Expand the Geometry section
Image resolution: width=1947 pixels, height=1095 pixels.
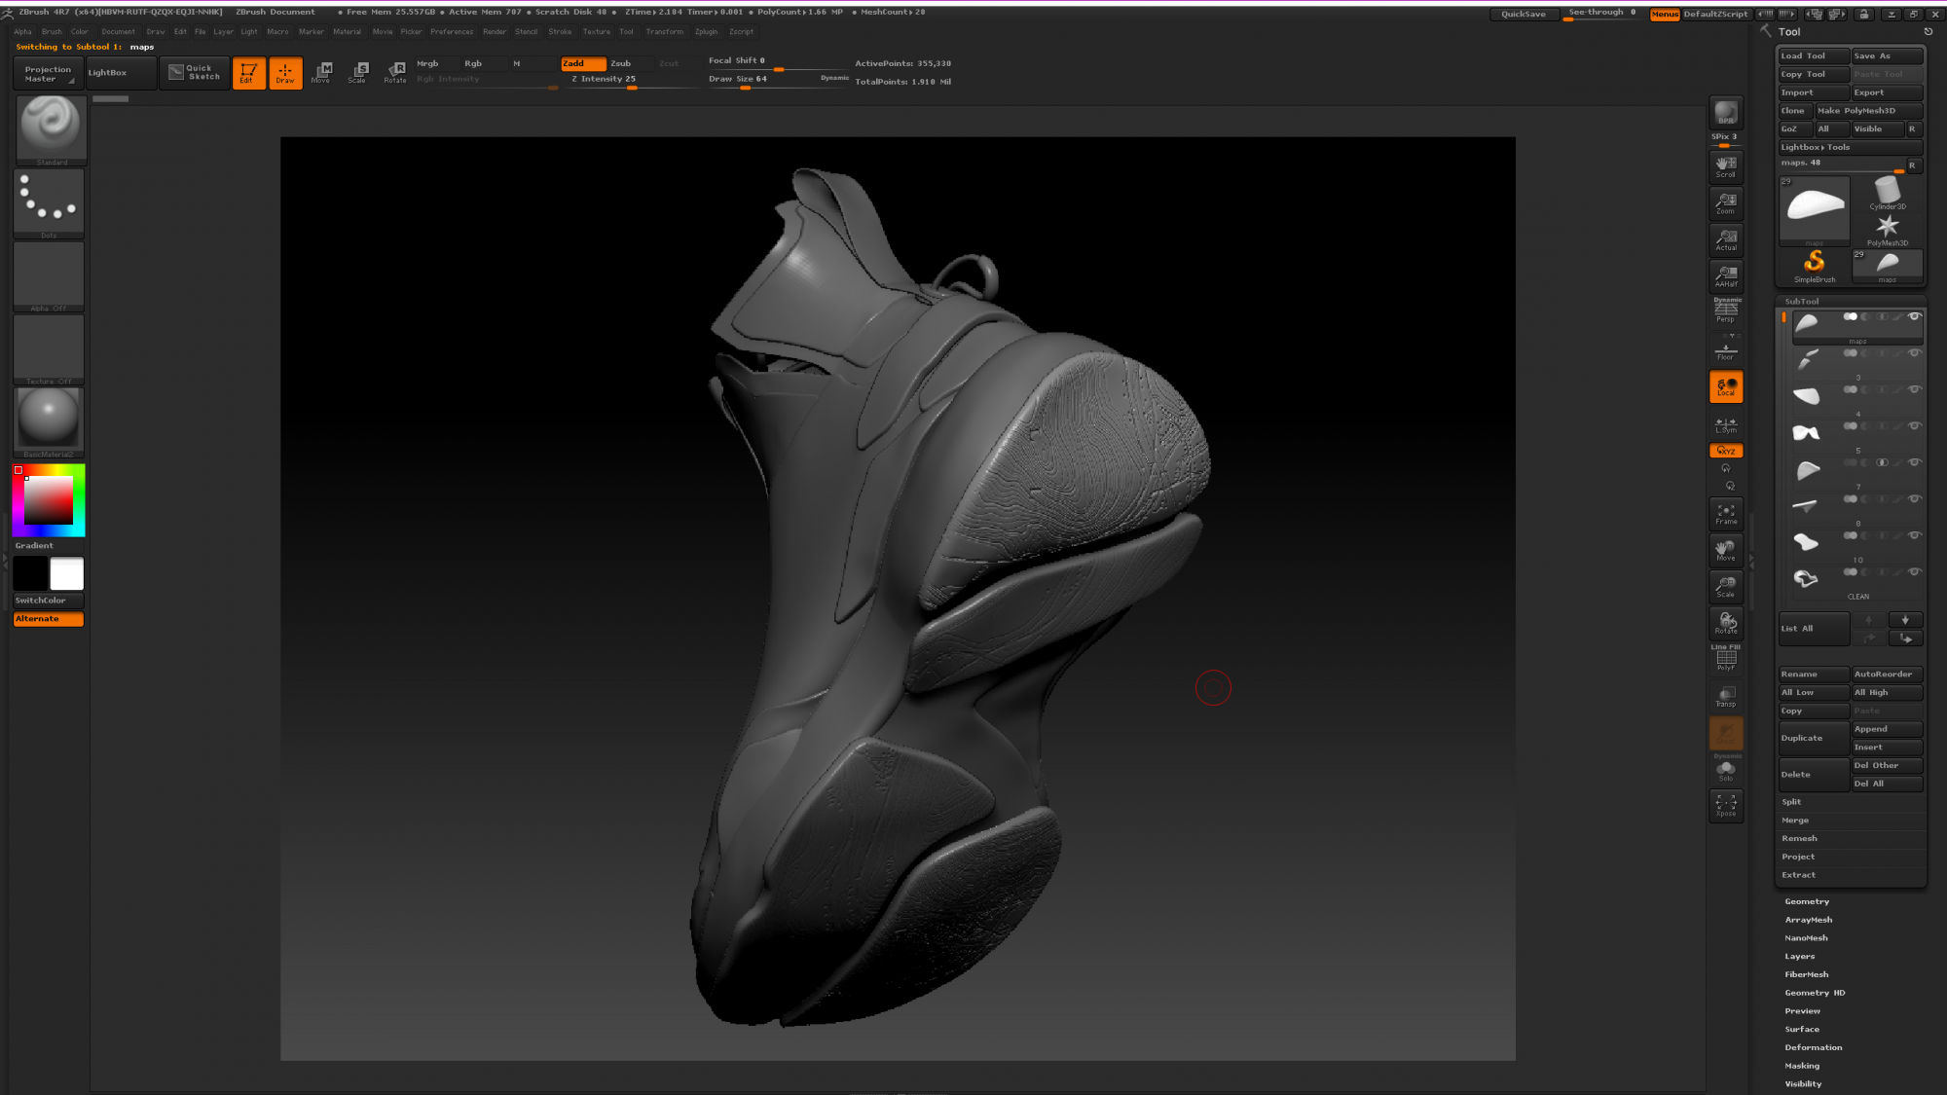[1806, 901]
